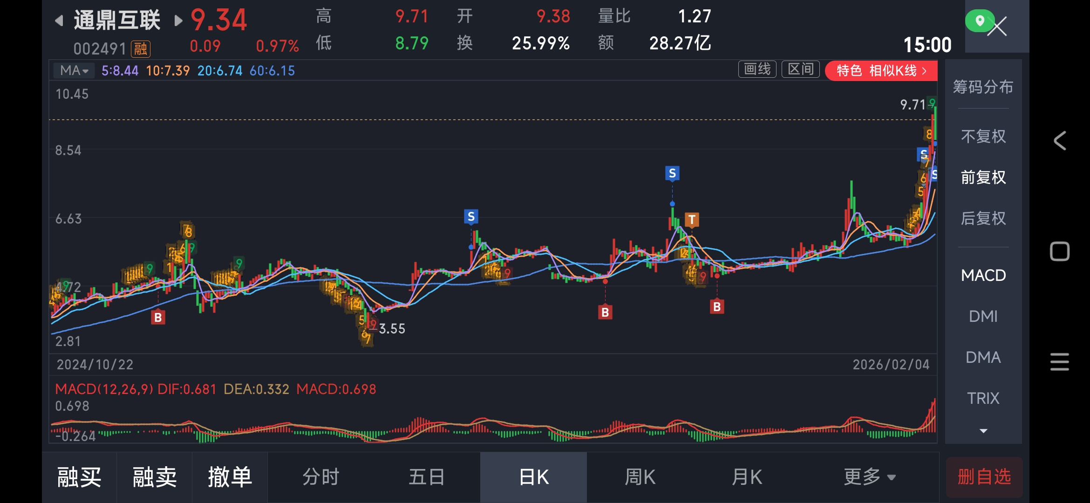Expand the 更多 period dropdown

[x=869, y=477]
